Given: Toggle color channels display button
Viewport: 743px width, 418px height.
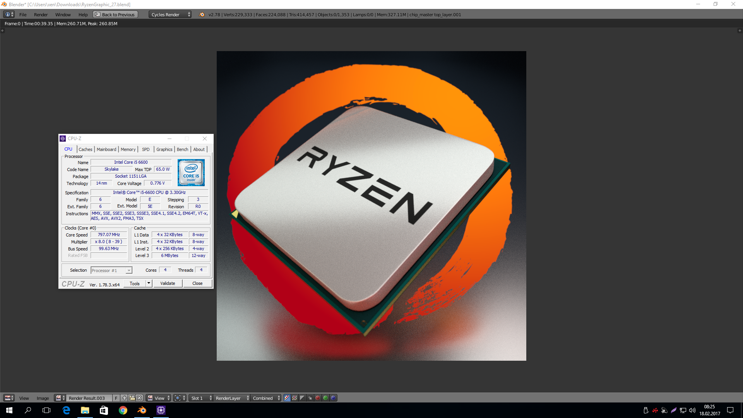Looking at the screenshot, I should [x=294, y=398].
